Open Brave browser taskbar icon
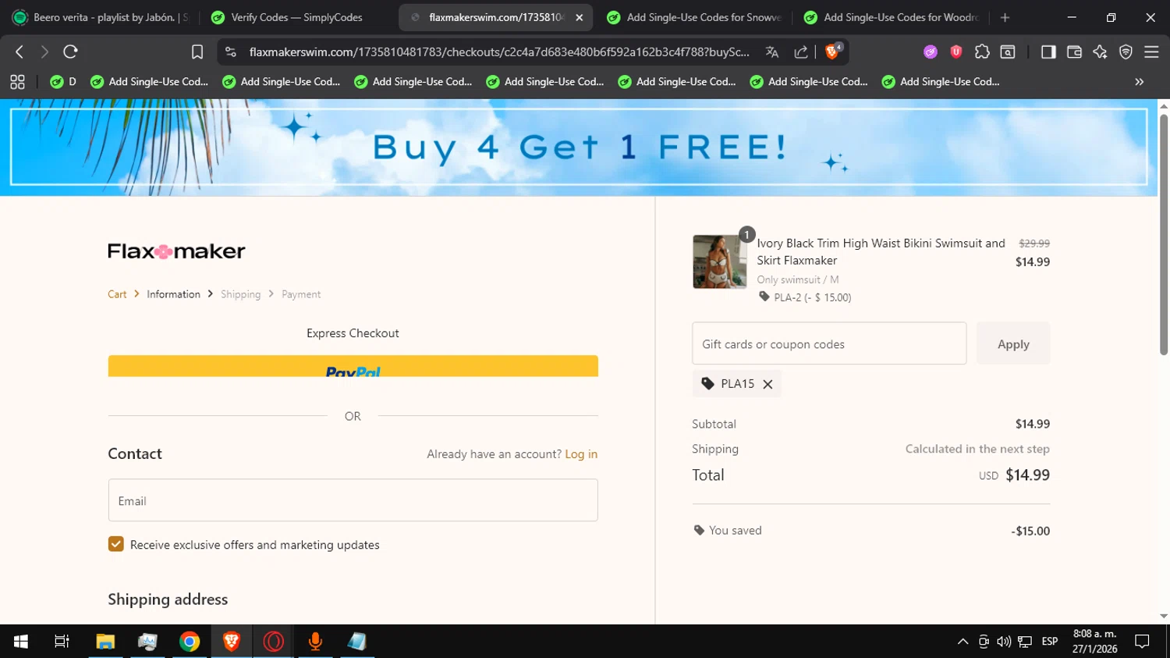This screenshot has height=658, width=1170. point(232,642)
